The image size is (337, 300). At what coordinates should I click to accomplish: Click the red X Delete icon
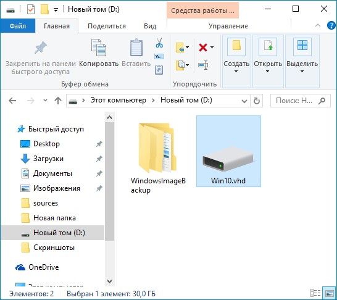click(x=203, y=48)
